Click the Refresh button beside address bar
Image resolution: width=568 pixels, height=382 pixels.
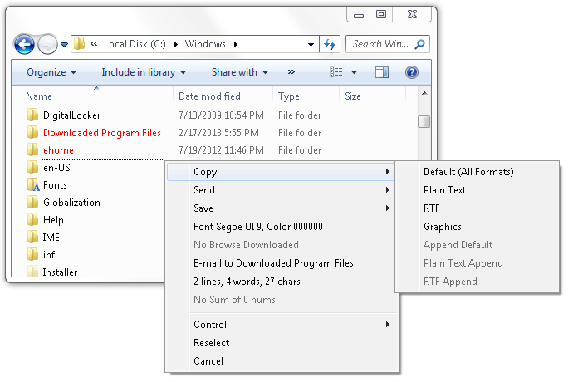point(330,44)
